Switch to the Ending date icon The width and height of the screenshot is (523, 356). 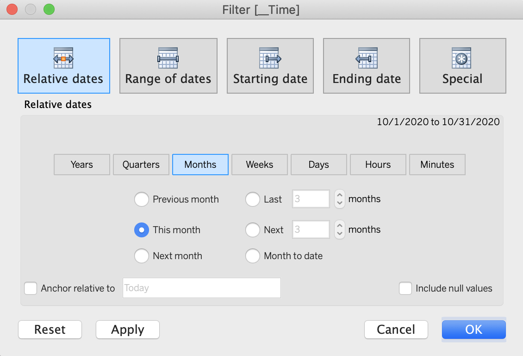pos(367,58)
